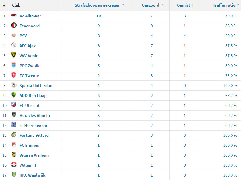
Task: Click the Feyenoord club logo
Action: click(x=14, y=26)
